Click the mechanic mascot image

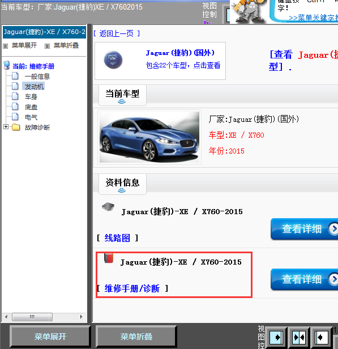tap(249, 11)
